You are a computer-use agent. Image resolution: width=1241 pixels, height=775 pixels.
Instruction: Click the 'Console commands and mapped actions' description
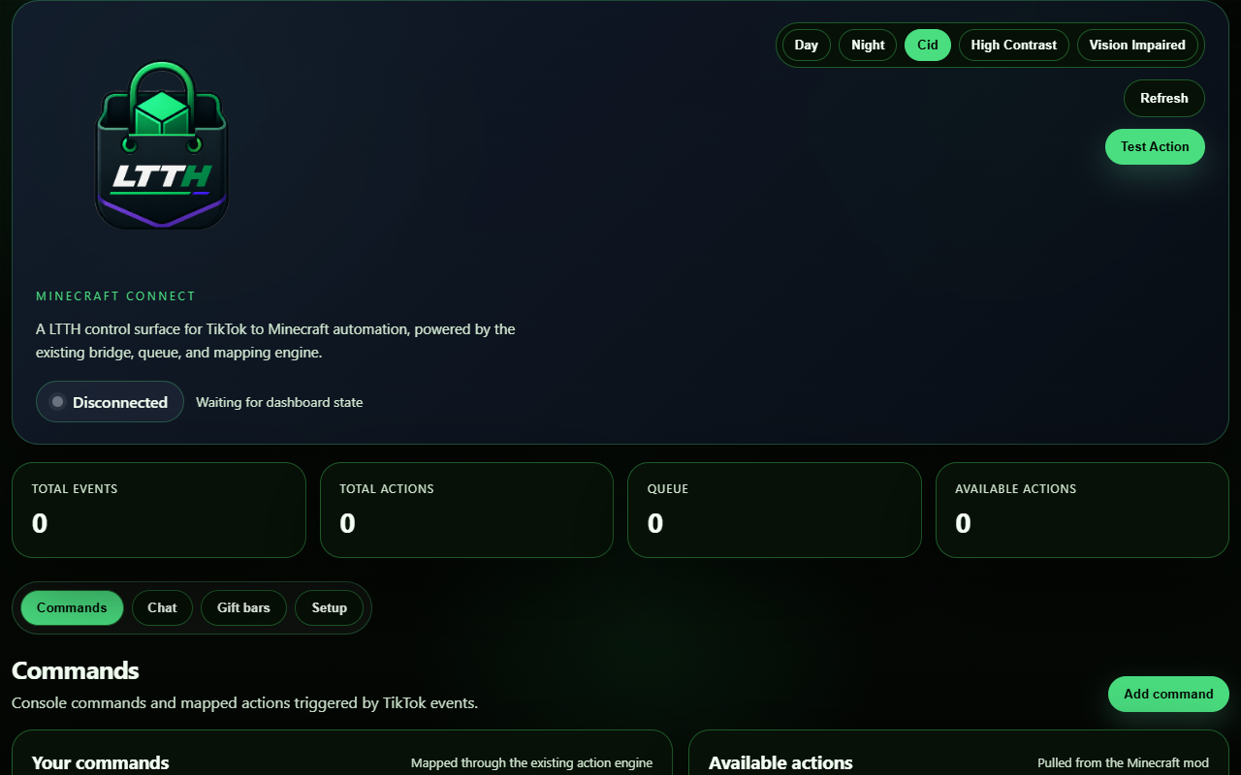point(244,702)
